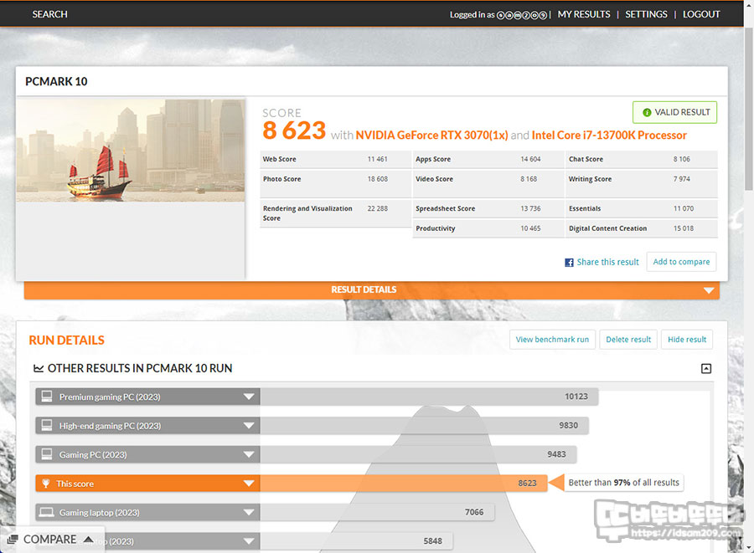Expand the This score row arrow
754x553 pixels.
pos(249,484)
